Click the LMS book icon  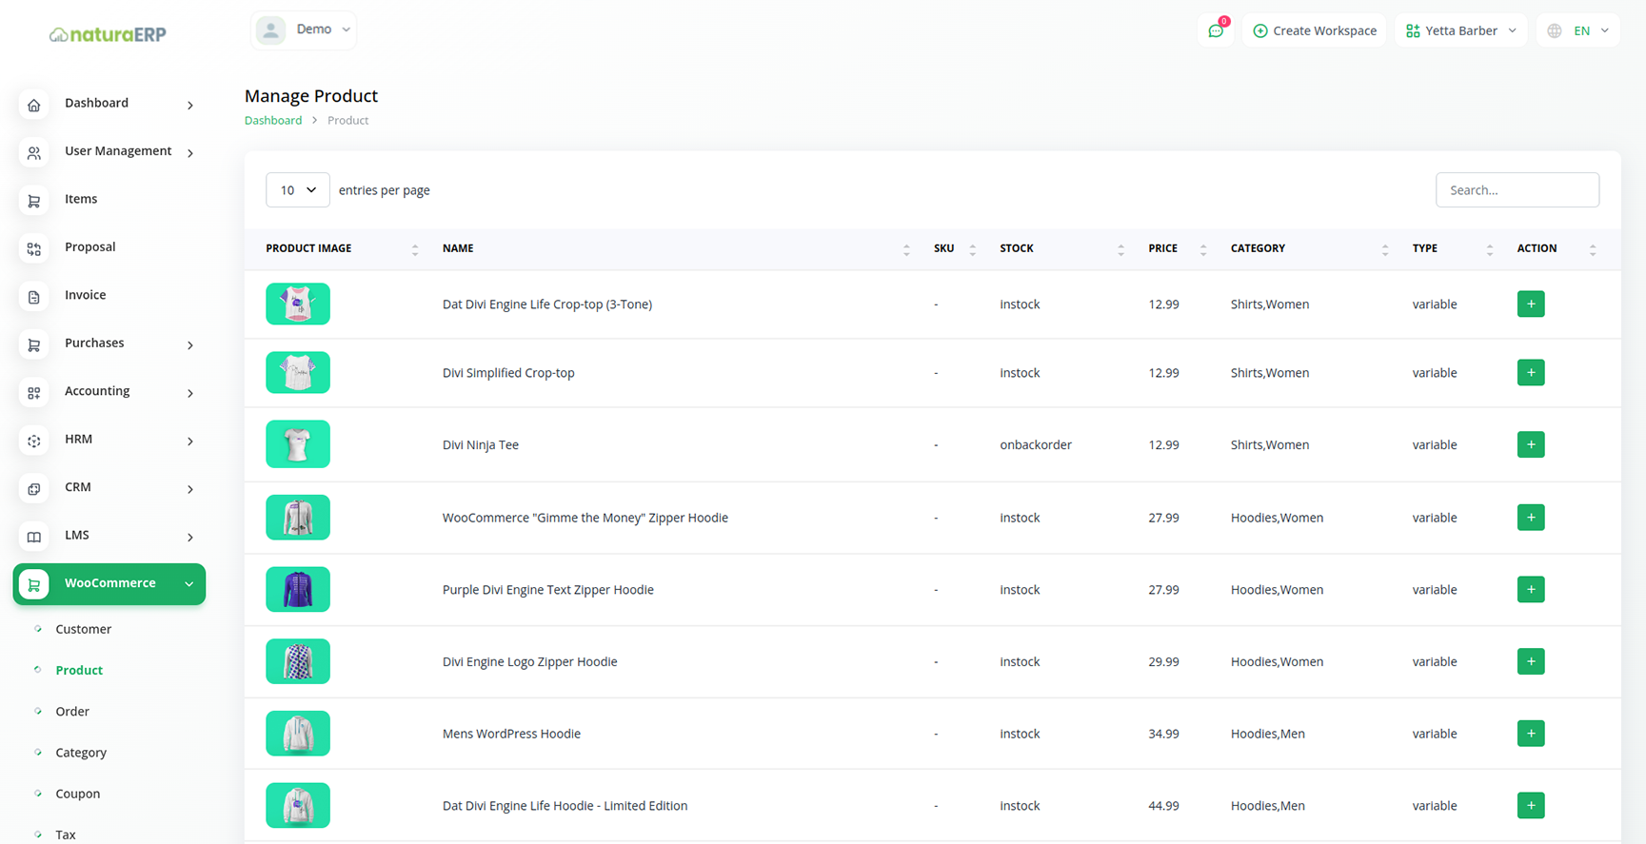[x=34, y=537]
